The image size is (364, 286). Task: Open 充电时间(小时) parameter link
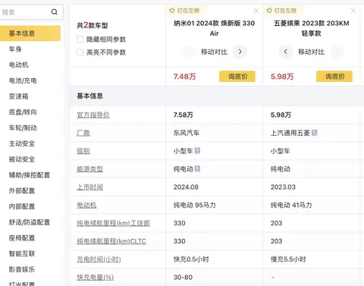click(99, 259)
